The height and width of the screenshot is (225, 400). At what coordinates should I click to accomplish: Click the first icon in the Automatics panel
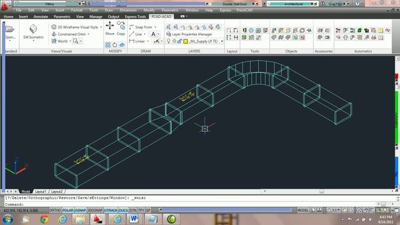338,31
